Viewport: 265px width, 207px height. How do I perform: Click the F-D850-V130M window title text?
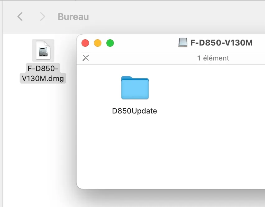(221, 43)
